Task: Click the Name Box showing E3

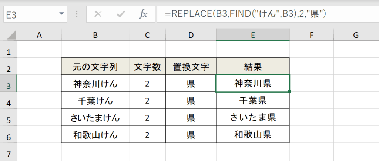Action: tap(35, 14)
